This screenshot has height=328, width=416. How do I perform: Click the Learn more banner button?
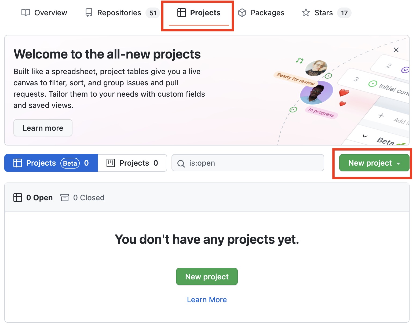[43, 128]
